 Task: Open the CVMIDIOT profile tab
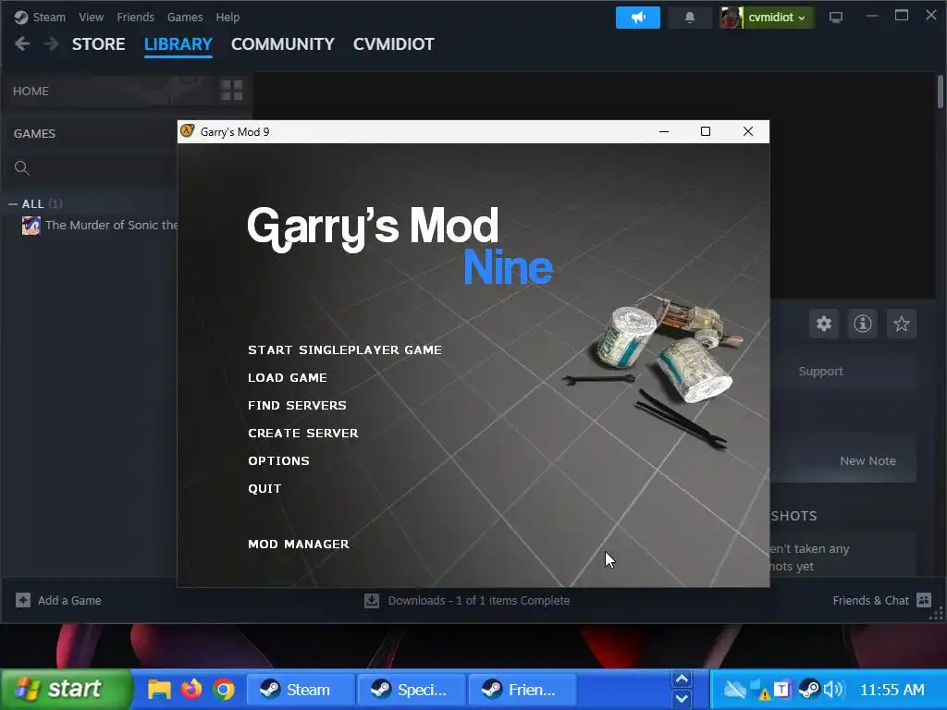point(394,44)
